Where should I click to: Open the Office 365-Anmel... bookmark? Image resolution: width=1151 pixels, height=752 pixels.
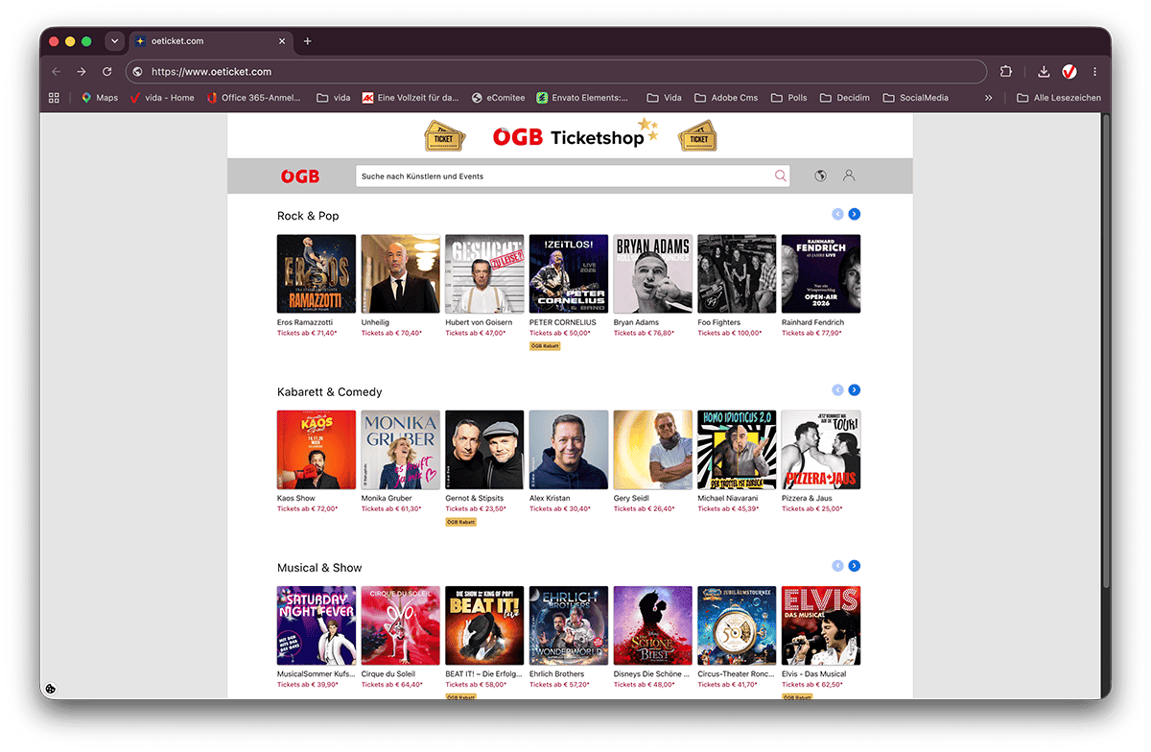pos(254,98)
